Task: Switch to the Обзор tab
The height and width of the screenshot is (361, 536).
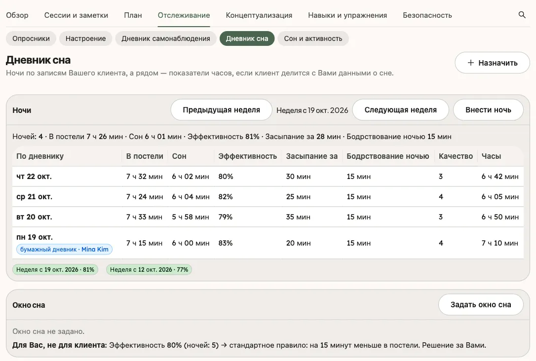Action: coord(17,15)
